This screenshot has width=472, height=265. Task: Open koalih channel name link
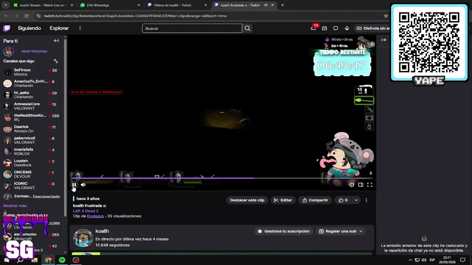pos(102,231)
